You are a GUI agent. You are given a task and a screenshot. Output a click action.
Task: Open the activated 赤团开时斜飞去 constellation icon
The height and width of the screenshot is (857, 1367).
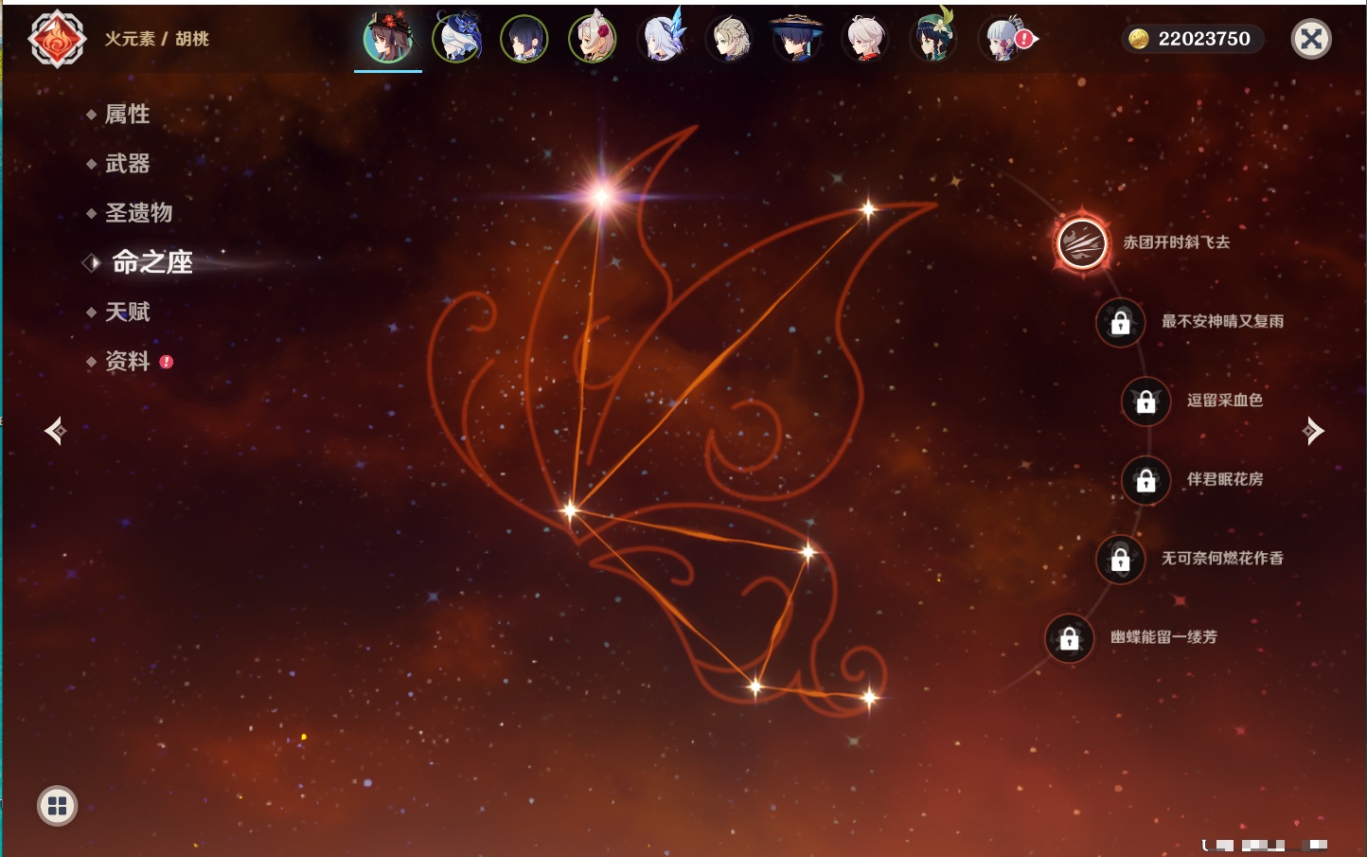point(1081,243)
